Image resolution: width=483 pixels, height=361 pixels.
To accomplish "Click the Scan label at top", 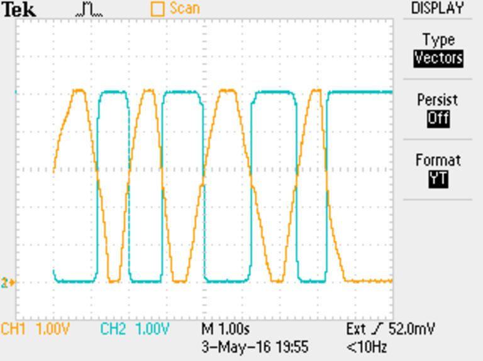I will pyautogui.click(x=184, y=9).
